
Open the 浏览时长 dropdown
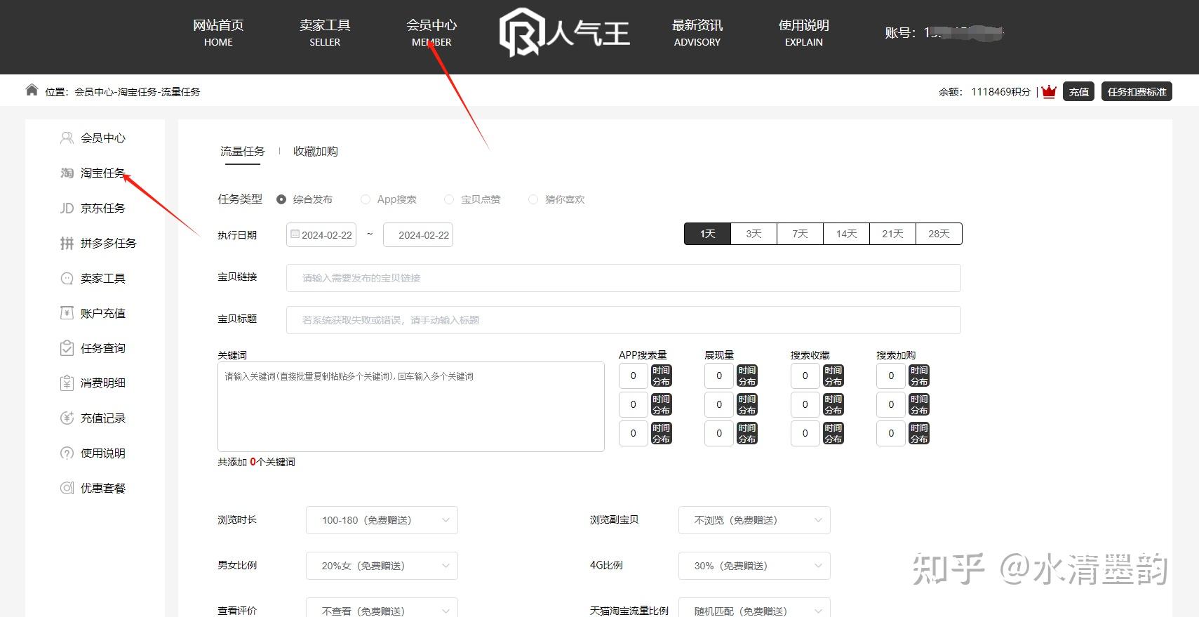(x=382, y=520)
